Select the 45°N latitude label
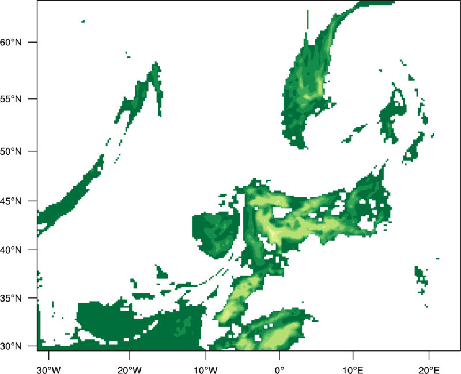 coord(11,201)
